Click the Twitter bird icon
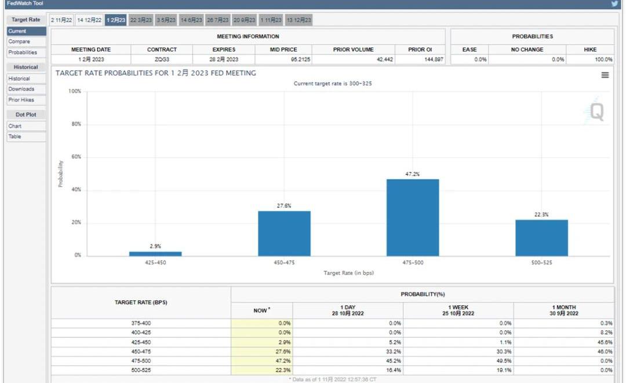The image size is (626, 383). point(615,3)
